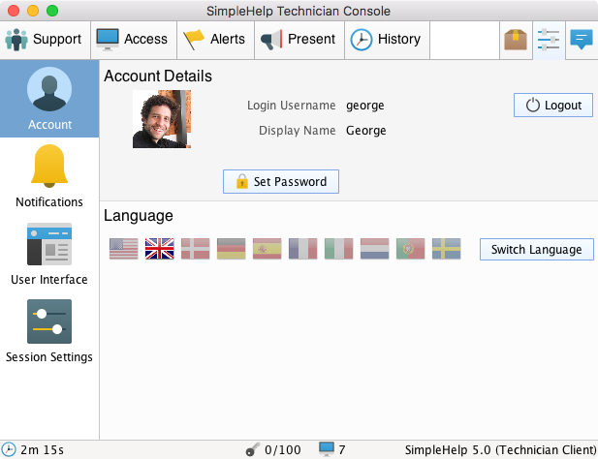The height and width of the screenshot is (459, 598).
Task: Open the Session Settings section
Action: tap(49, 331)
